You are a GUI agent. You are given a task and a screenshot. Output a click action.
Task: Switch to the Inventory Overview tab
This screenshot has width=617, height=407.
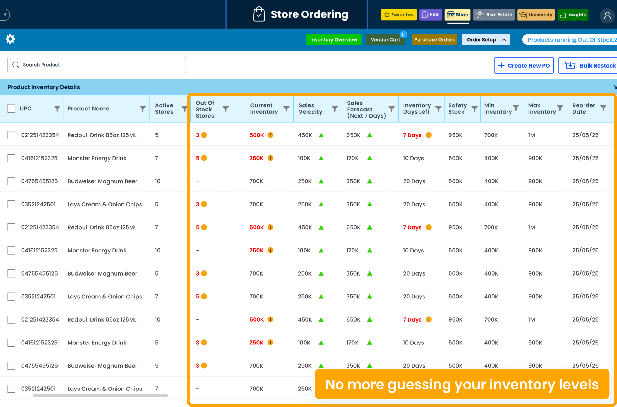click(x=333, y=39)
